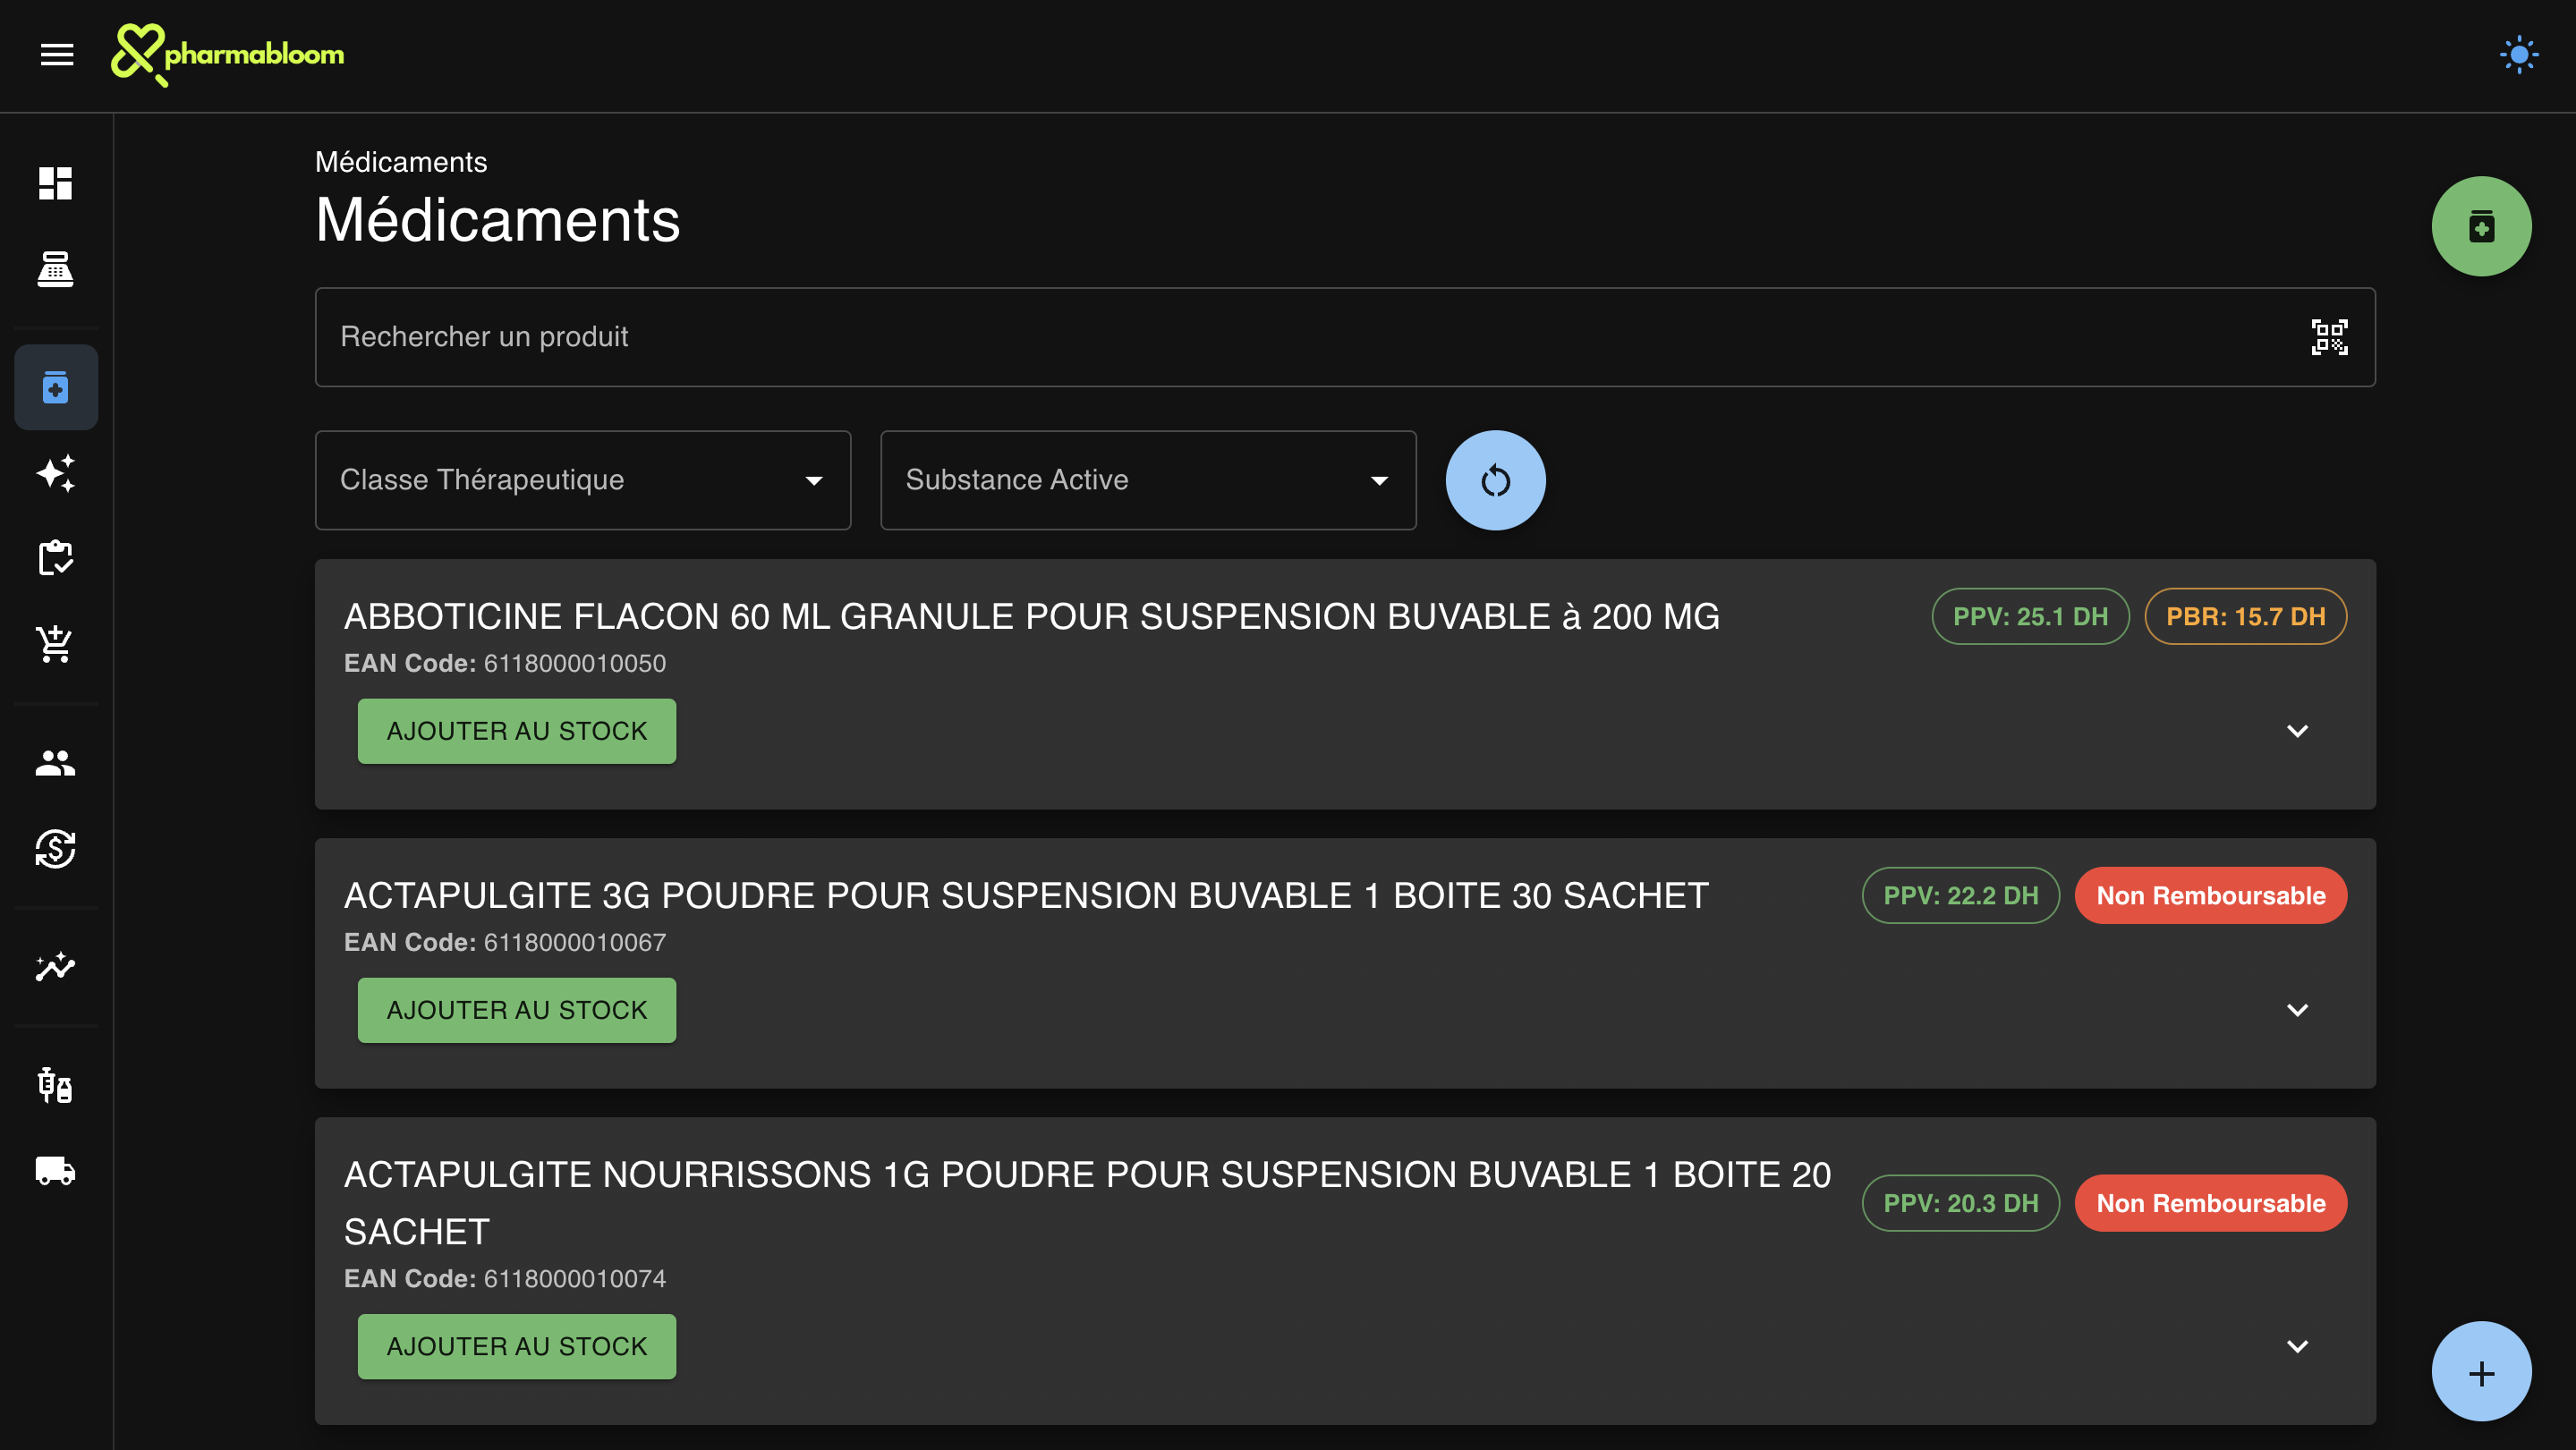
Task: Open the cash register sidebar icon
Action: 56,269
